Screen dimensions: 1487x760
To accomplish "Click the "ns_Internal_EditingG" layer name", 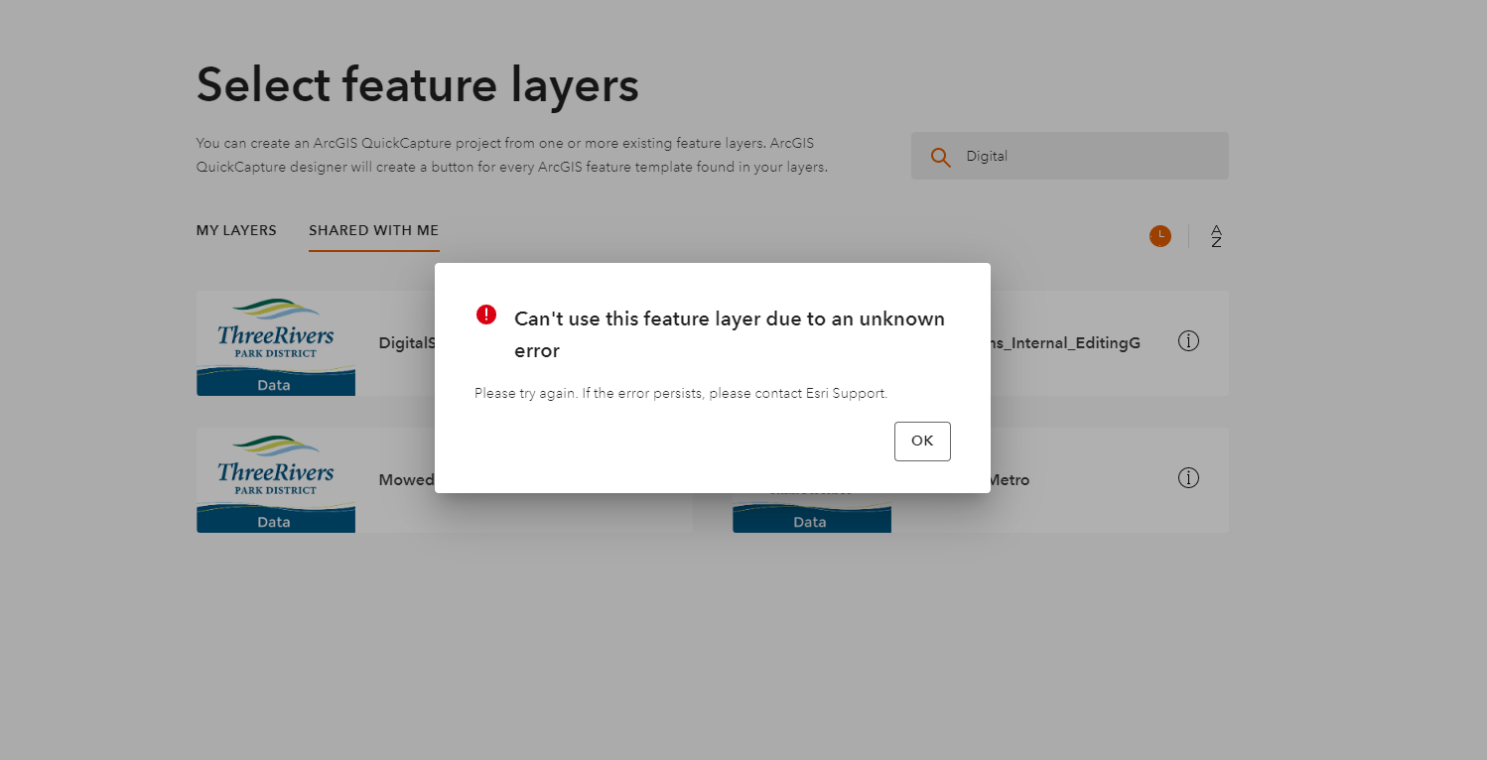I will [x=1065, y=343].
